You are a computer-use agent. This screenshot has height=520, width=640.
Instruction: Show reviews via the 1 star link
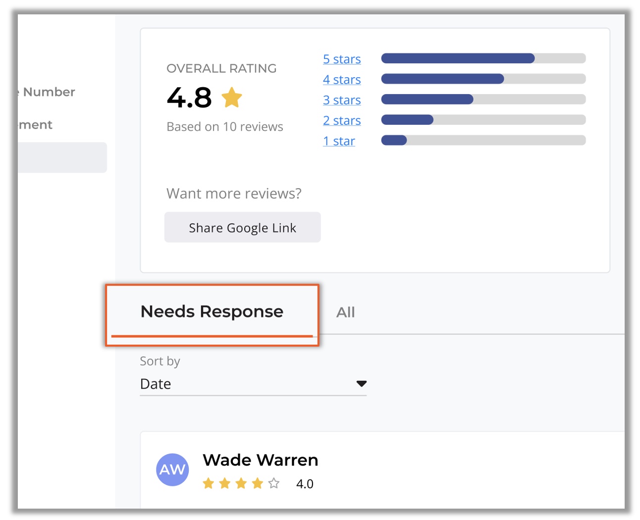tap(339, 141)
